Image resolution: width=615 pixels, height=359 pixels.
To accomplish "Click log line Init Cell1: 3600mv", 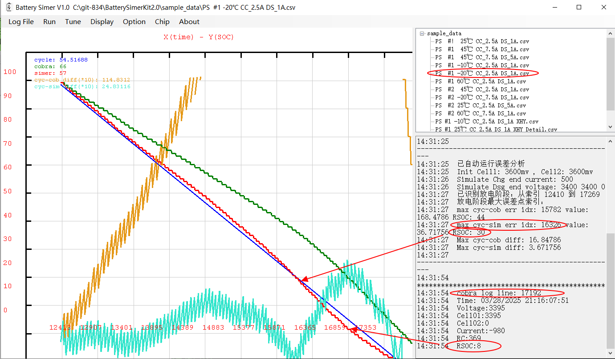I will (505, 172).
